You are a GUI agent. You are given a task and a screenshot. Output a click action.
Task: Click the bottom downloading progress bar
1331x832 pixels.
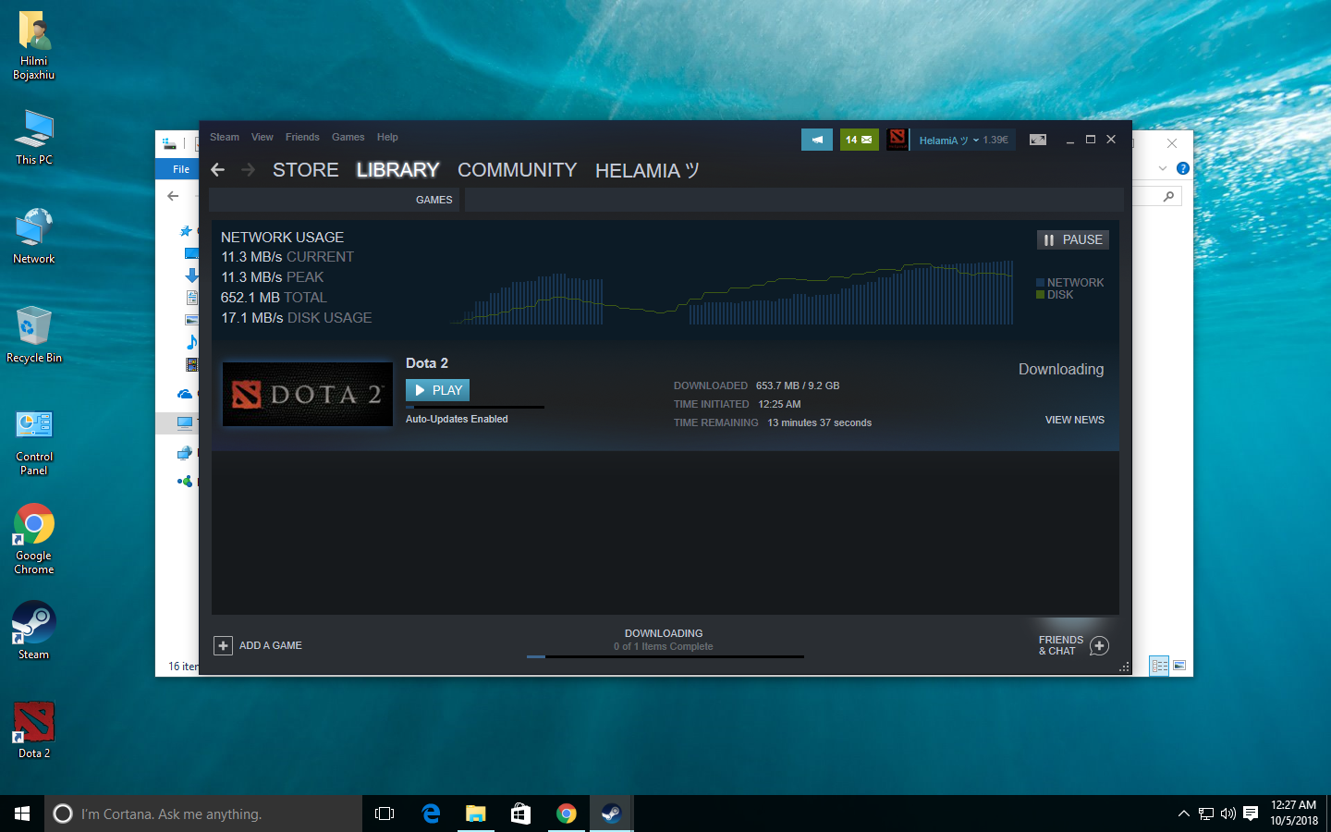(x=665, y=656)
